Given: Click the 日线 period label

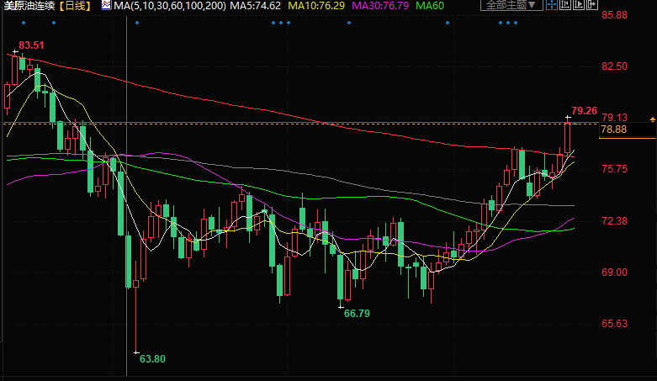Looking at the screenshot, I should pyautogui.click(x=77, y=6).
